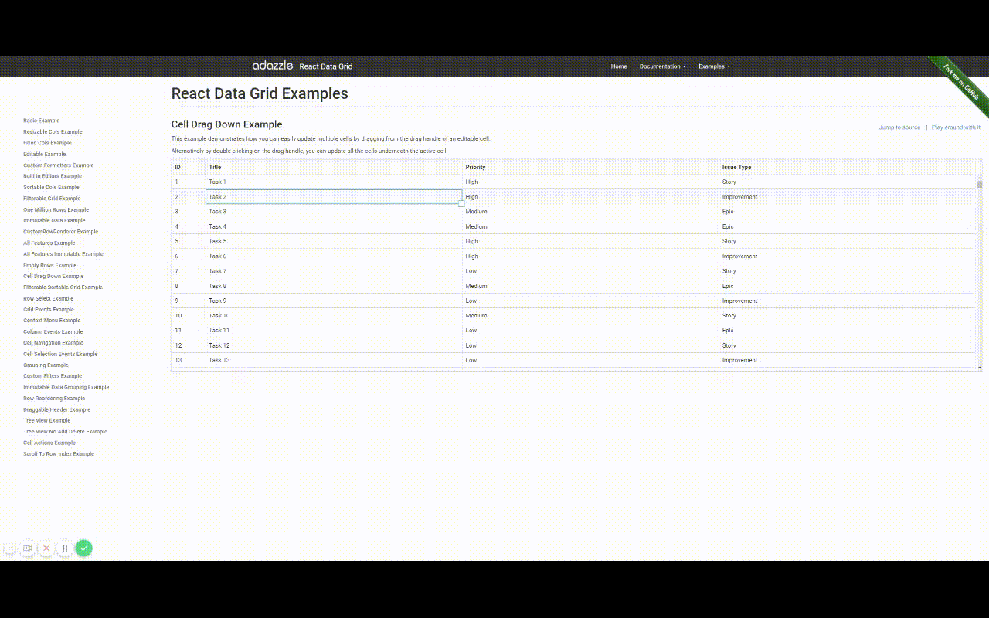Open Tree View No Add Delete Example
The image size is (989, 618).
tap(65, 432)
